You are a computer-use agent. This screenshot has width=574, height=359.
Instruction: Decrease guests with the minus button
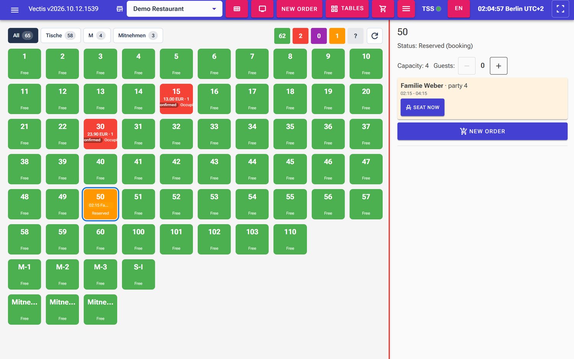pyautogui.click(x=466, y=66)
